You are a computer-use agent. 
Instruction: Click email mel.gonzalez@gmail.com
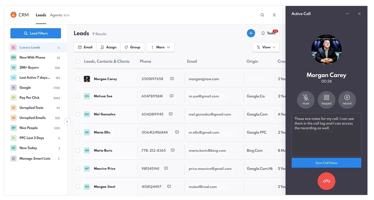[210, 114]
